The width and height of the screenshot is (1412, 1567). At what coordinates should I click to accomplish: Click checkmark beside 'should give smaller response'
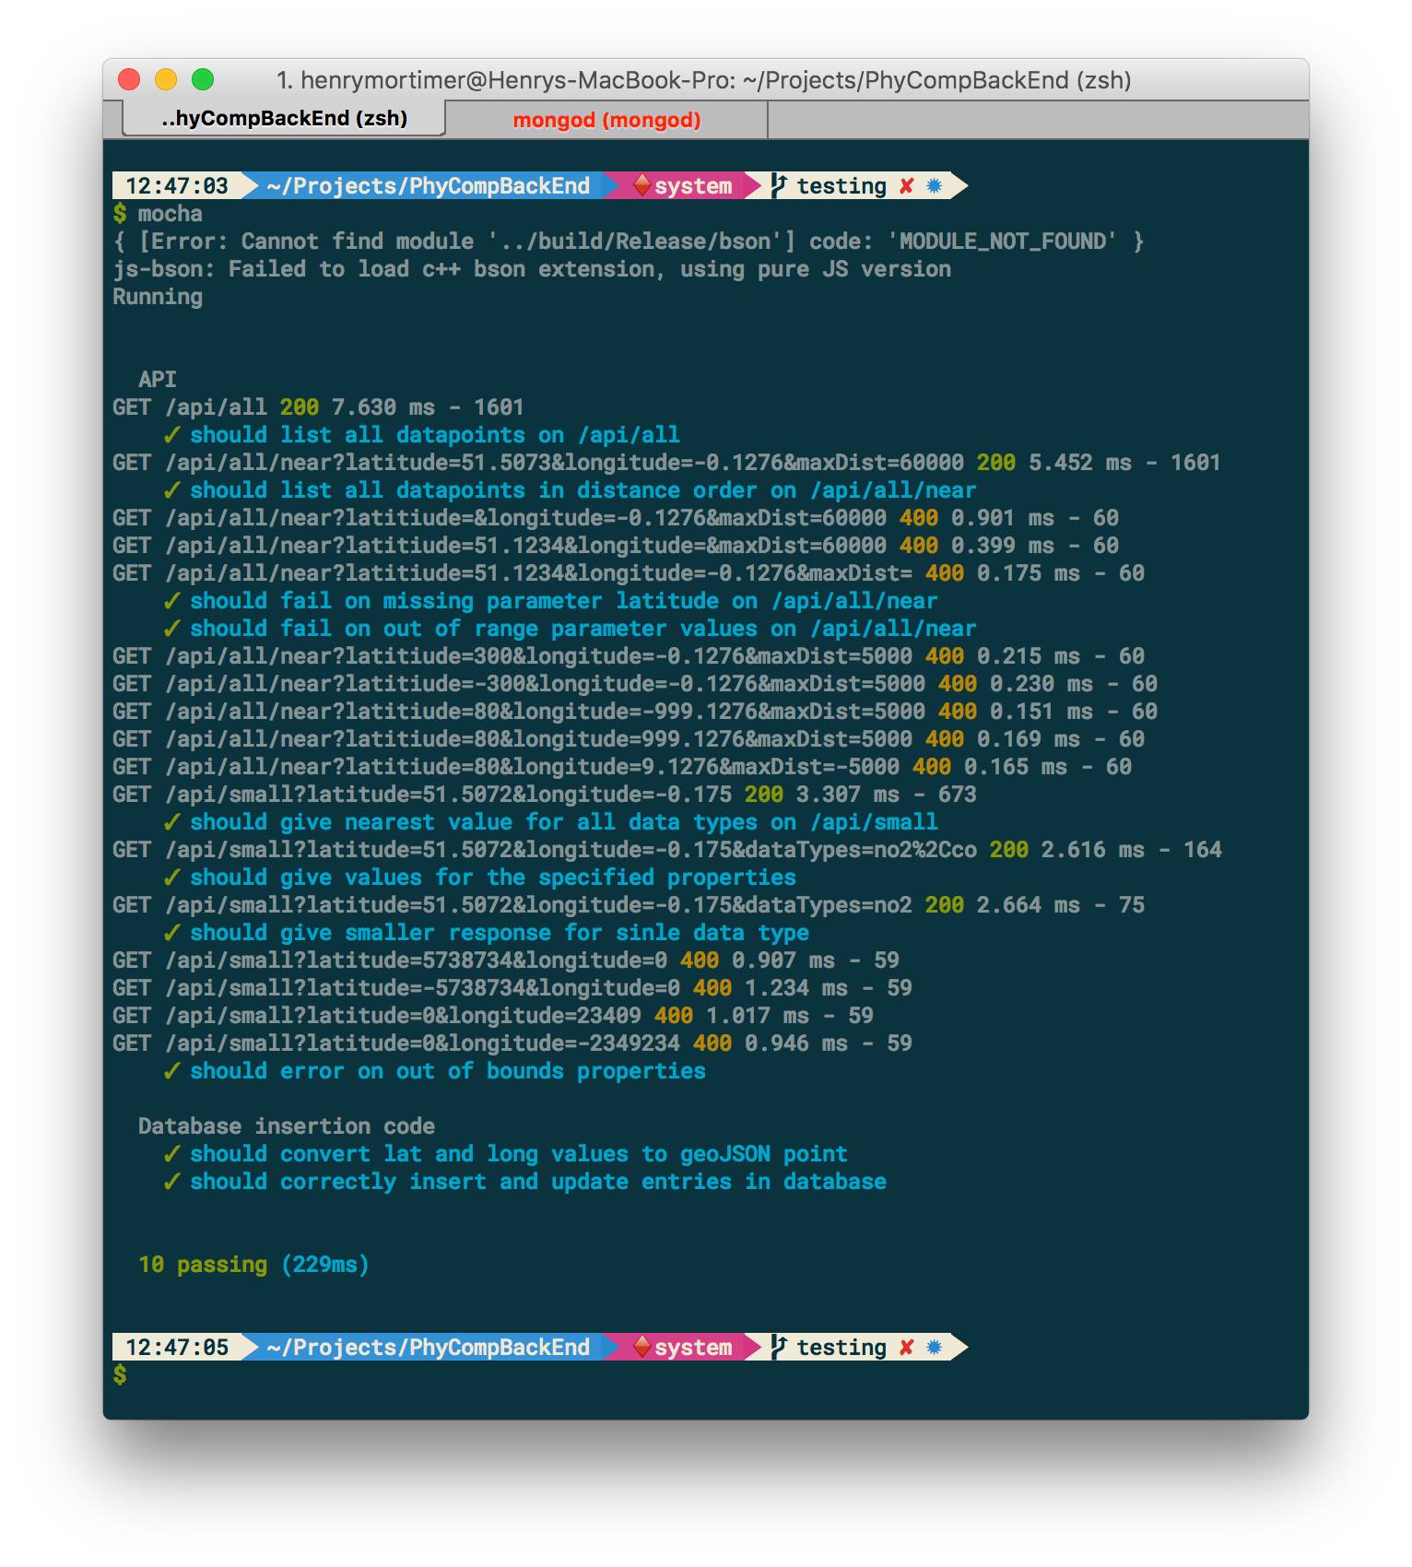(171, 933)
